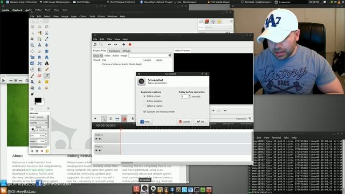Select the Cage Transform tool in GIMP

tap(39, 64)
